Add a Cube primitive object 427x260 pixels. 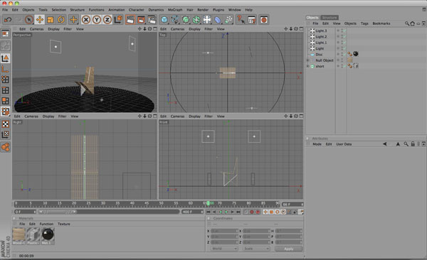pyautogui.click(x=164, y=20)
